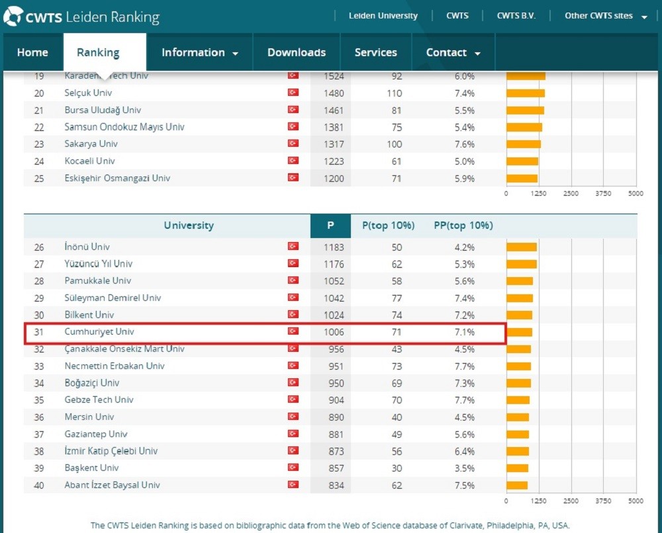Open the Contact dropdown menu
Viewport: 662px width, 533px height.
coord(453,53)
